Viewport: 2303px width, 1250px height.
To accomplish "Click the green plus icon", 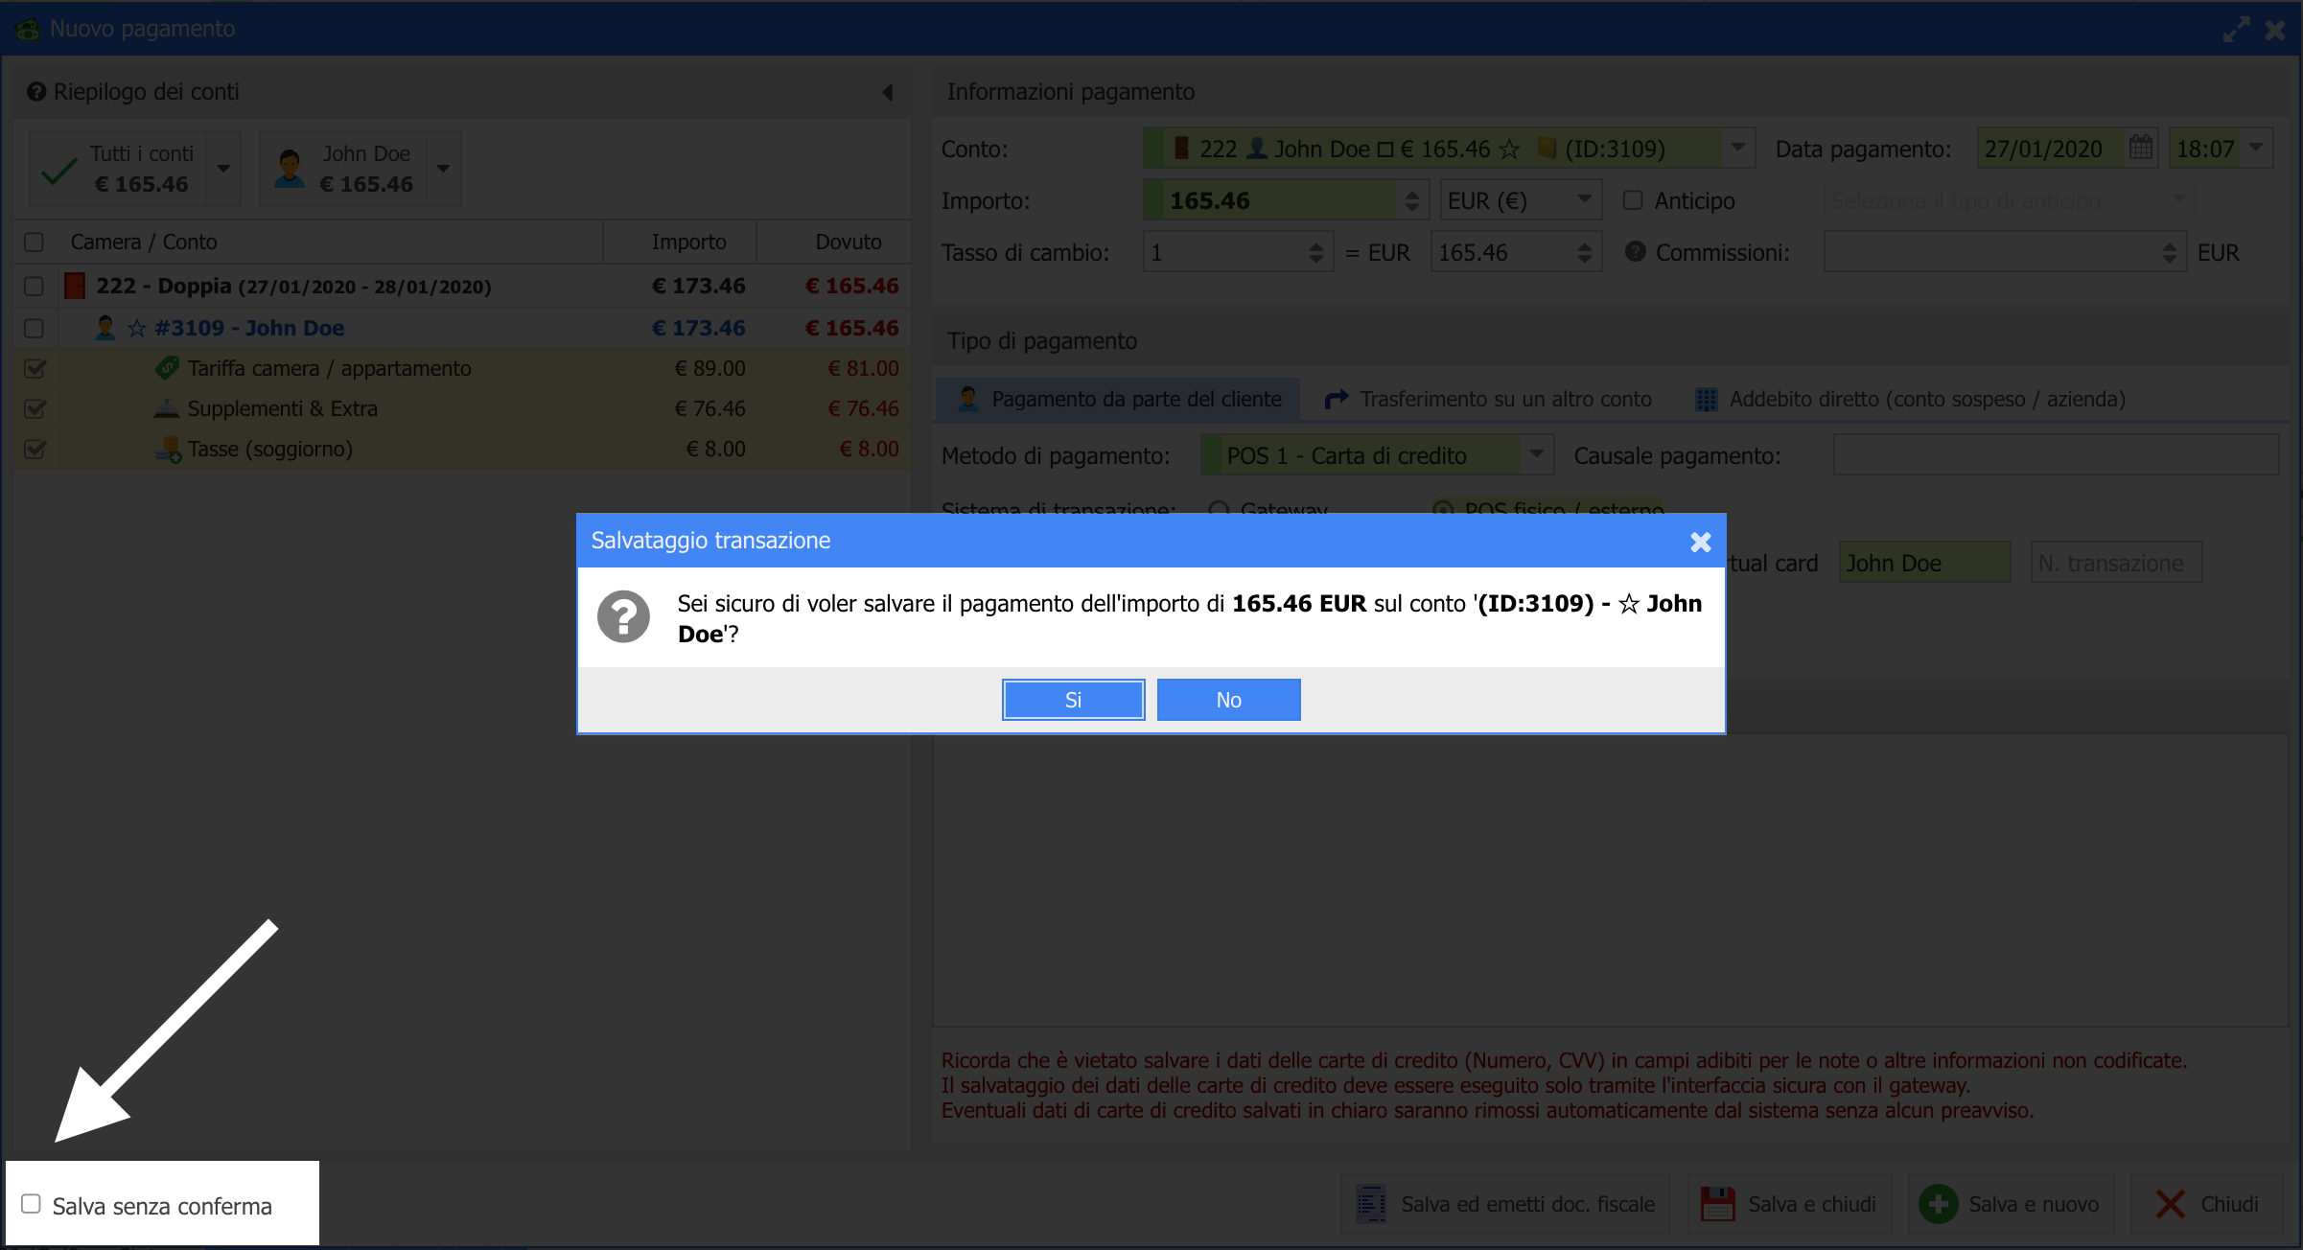I will tap(1938, 1204).
